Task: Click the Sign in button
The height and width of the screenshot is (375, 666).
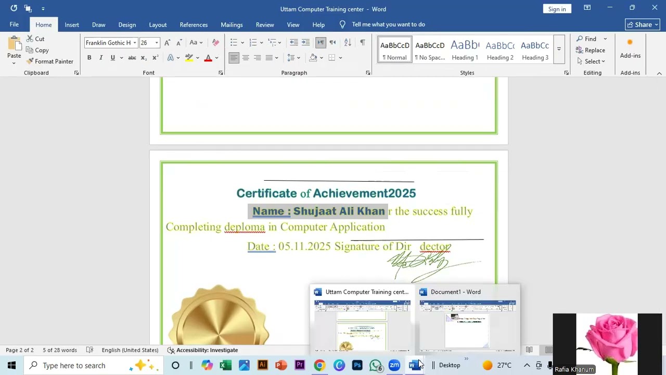Action: click(x=557, y=9)
